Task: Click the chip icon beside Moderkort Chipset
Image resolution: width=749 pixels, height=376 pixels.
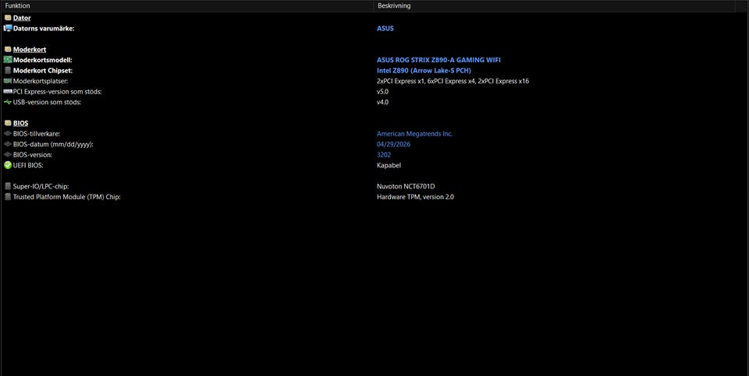Action: [x=8, y=70]
